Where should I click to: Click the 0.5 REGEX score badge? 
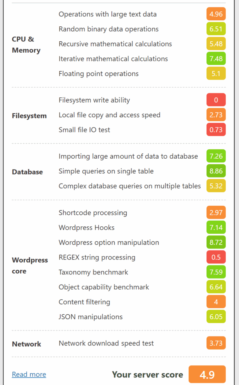click(216, 257)
